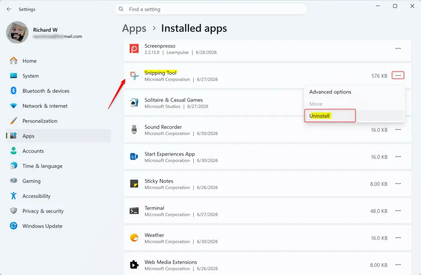
Task: Click the Windows Update label in sidebar
Action: point(42,226)
